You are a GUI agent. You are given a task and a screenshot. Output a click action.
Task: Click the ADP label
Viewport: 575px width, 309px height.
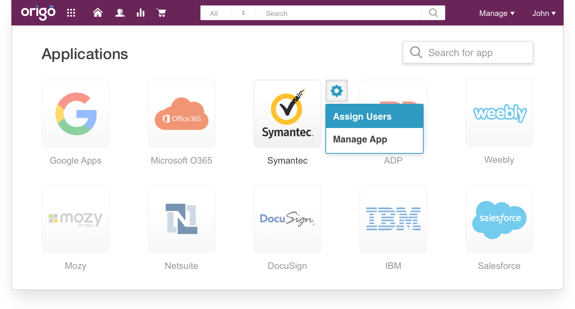(393, 161)
